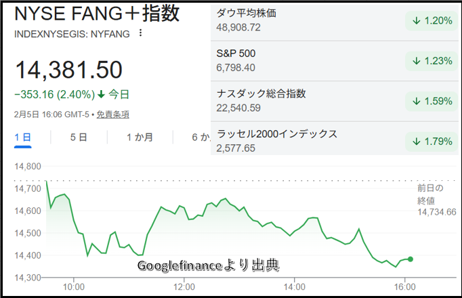The height and width of the screenshot is (298, 462).
Task: Click the 14,381.50 current price value
Action: 68,70
